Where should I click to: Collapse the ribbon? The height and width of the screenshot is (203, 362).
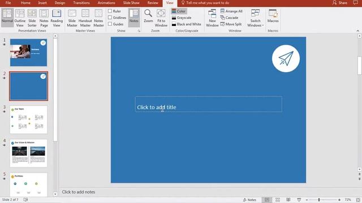pyautogui.click(x=358, y=30)
